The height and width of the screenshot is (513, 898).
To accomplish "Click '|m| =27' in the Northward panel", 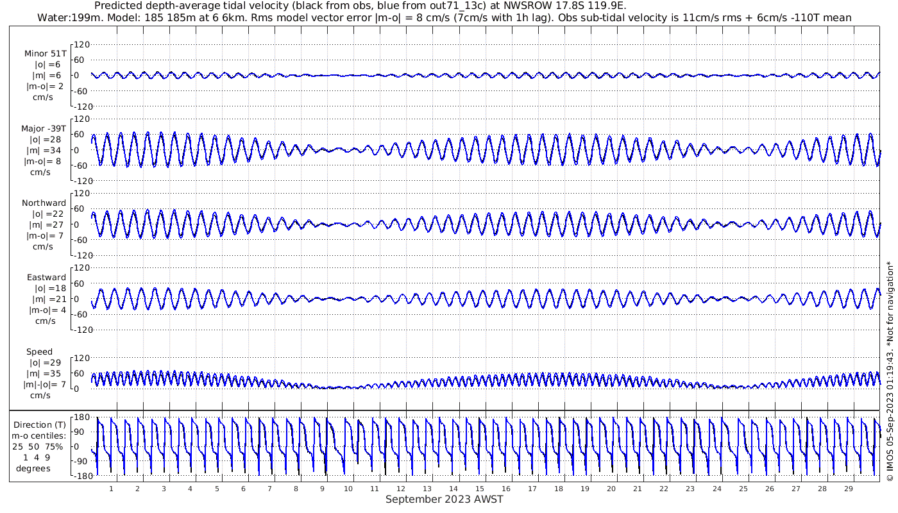I will point(46,224).
